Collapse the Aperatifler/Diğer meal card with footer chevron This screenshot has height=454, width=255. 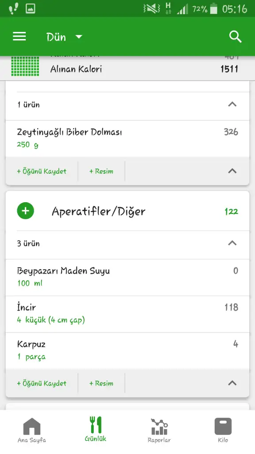[x=232, y=383]
